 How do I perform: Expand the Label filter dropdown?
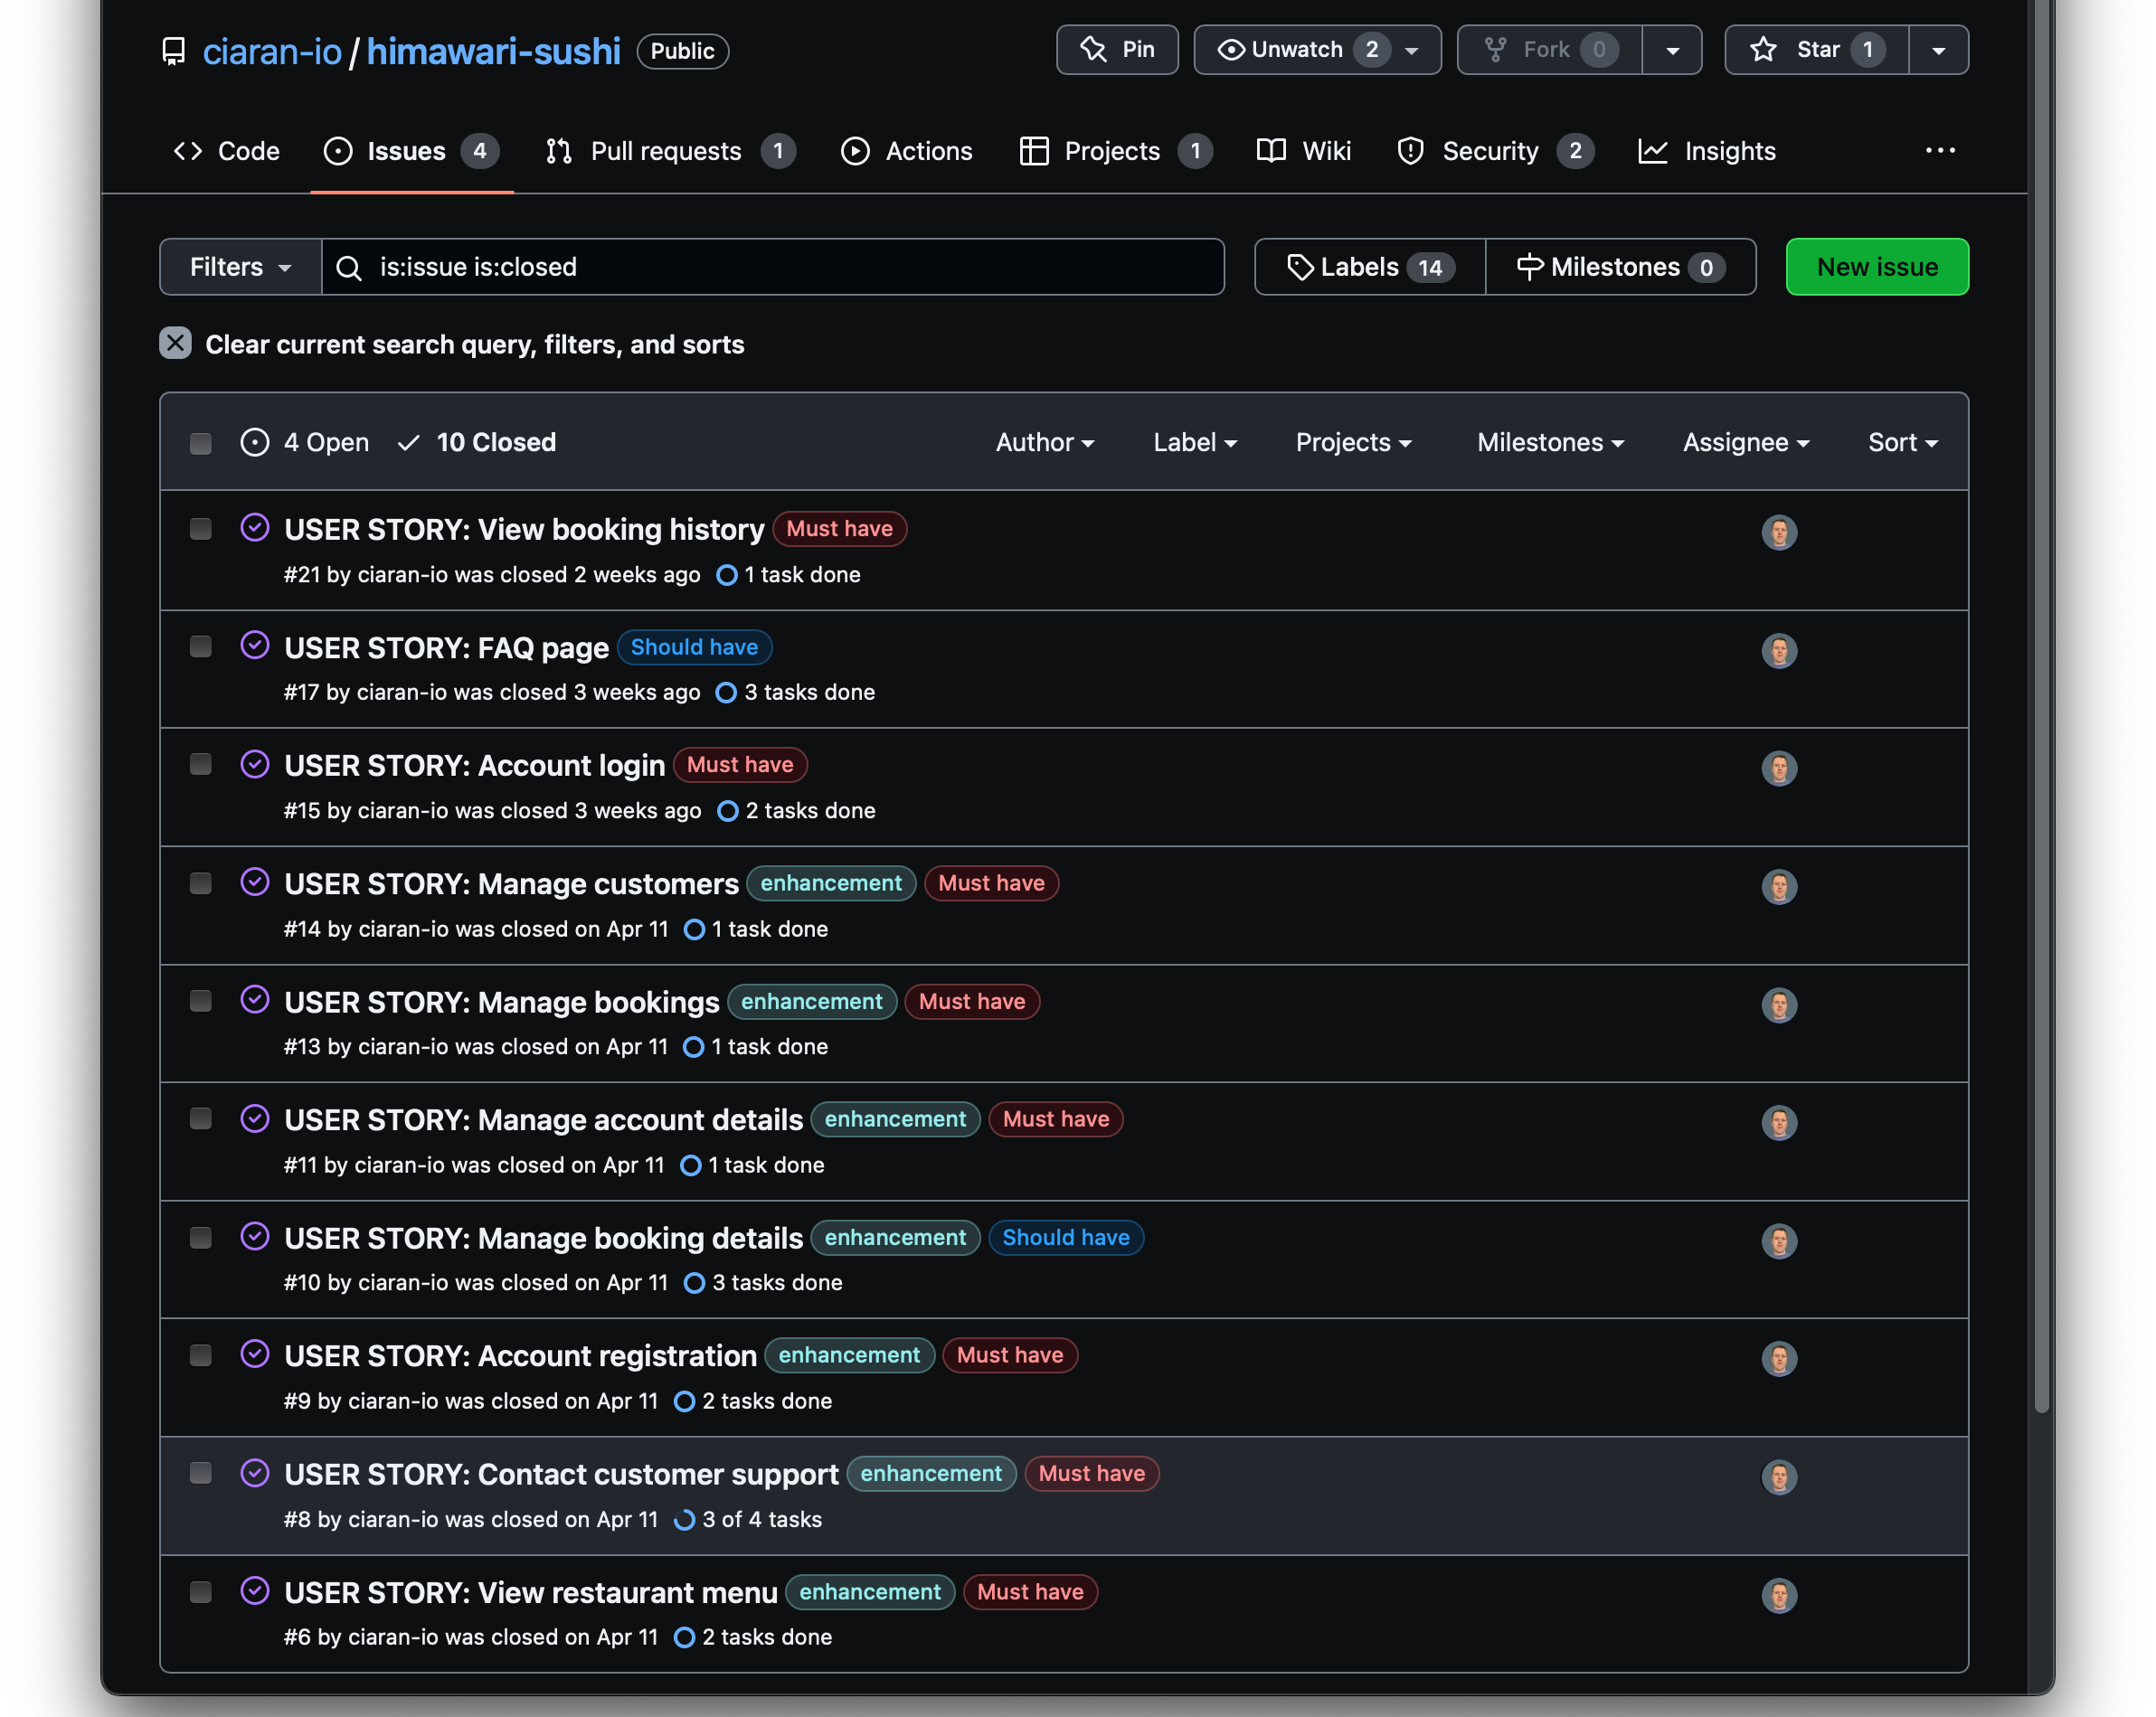[x=1195, y=442]
